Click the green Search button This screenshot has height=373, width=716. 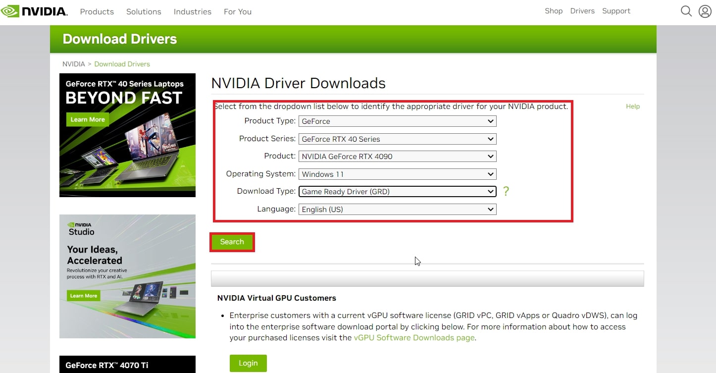pos(232,242)
